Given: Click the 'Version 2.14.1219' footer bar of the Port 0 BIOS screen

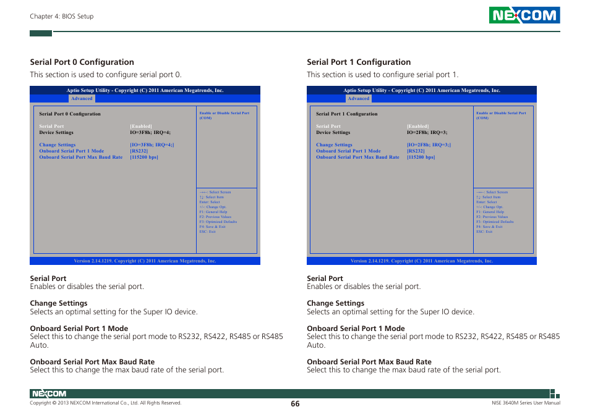Looking at the screenshot, I should pyautogui.click(x=145, y=261).
